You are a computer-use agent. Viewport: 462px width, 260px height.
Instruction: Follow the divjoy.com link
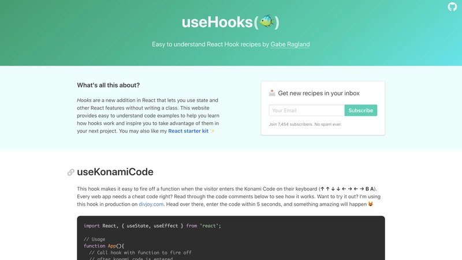(x=151, y=204)
